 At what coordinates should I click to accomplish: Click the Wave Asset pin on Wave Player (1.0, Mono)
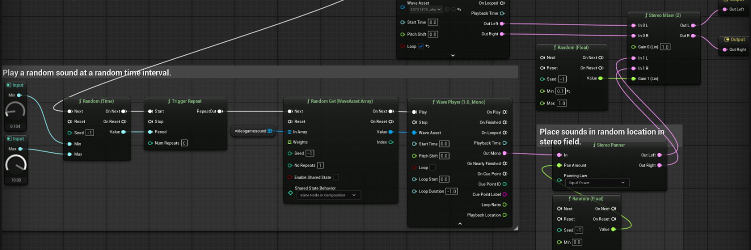414,132
